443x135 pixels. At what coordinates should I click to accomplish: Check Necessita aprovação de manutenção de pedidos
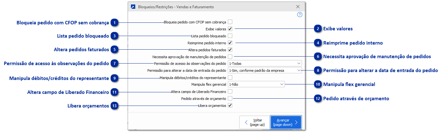(230, 57)
